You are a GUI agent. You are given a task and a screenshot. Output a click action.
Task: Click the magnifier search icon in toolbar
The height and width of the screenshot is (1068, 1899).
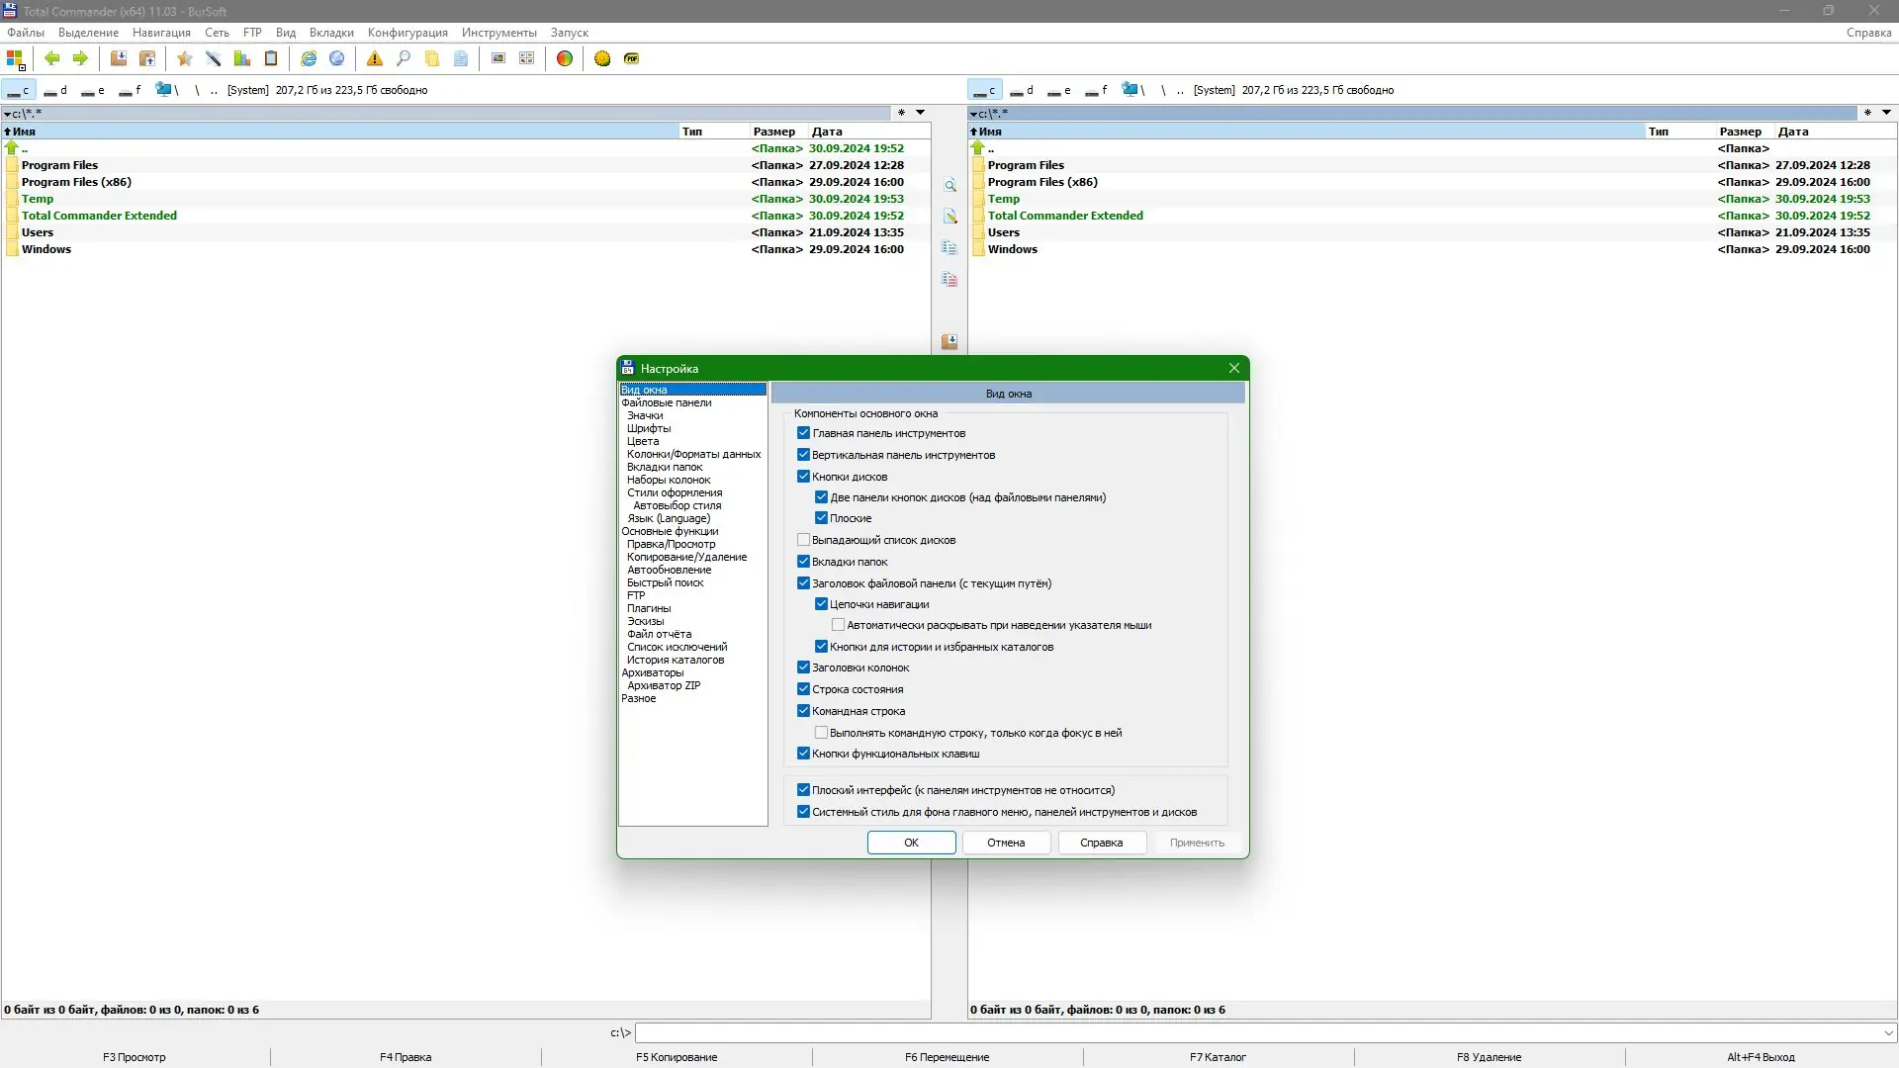click(x=403, y=58)
